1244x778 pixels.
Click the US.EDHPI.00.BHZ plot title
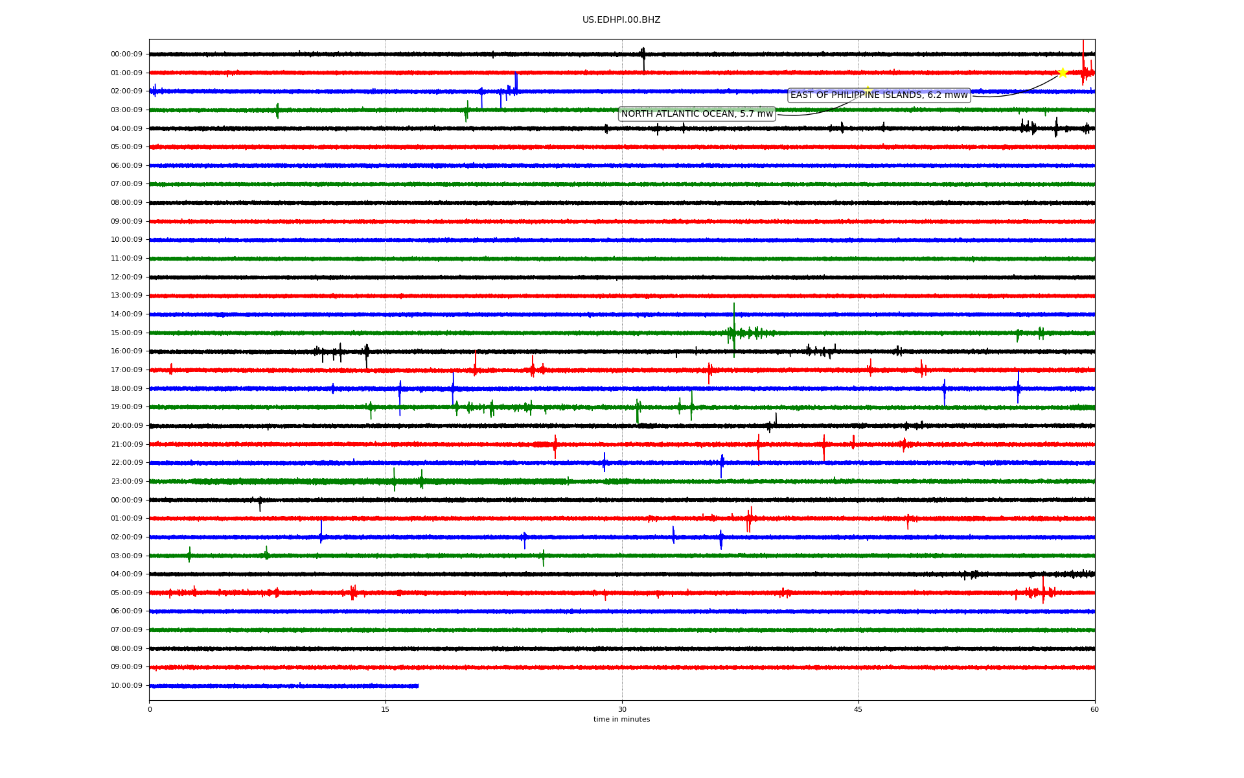coord(621,20)
